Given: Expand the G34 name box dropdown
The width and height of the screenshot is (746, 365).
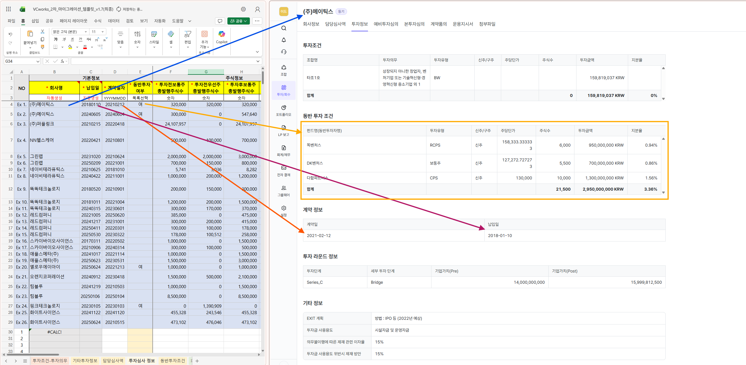Looking at the screenshot, I should pos(38,61).
